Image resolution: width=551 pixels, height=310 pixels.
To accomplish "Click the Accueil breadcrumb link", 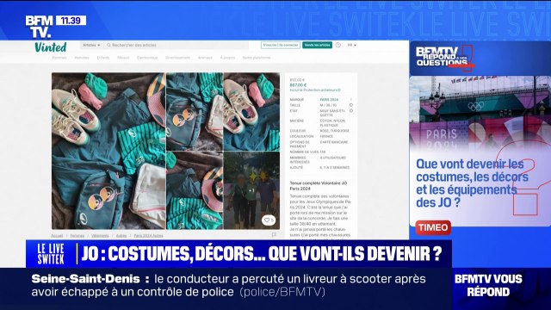I will point(57,236).
